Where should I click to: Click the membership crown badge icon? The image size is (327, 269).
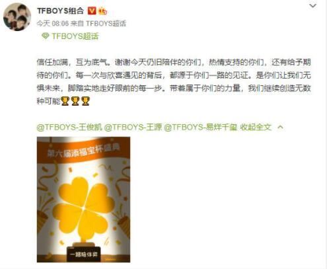coord(102,11)
